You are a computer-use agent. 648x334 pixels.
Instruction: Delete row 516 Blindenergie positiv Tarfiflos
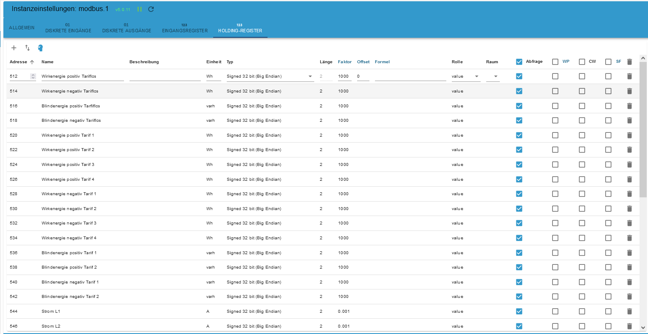pos(629,106)
